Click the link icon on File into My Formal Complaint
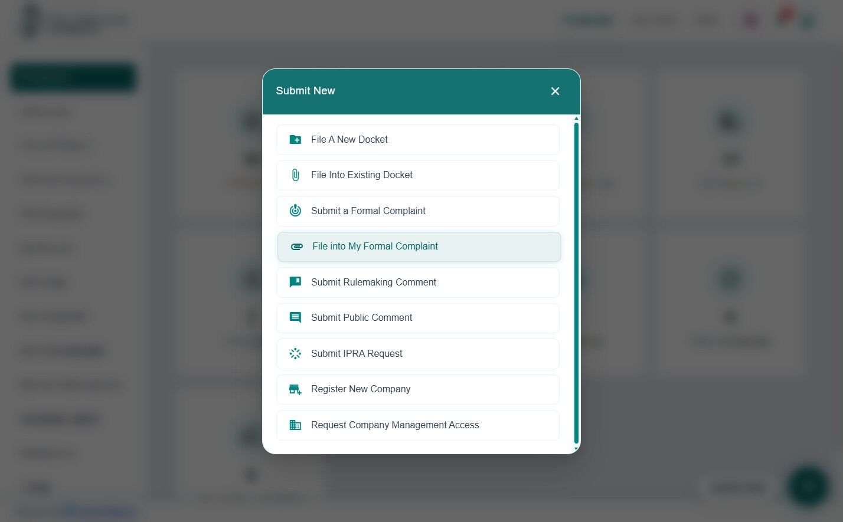 [x=296, y=247]
